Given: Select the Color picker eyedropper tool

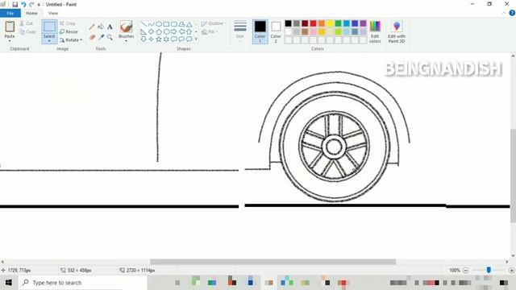Looking at the screenshot, I should coord(101,37).
